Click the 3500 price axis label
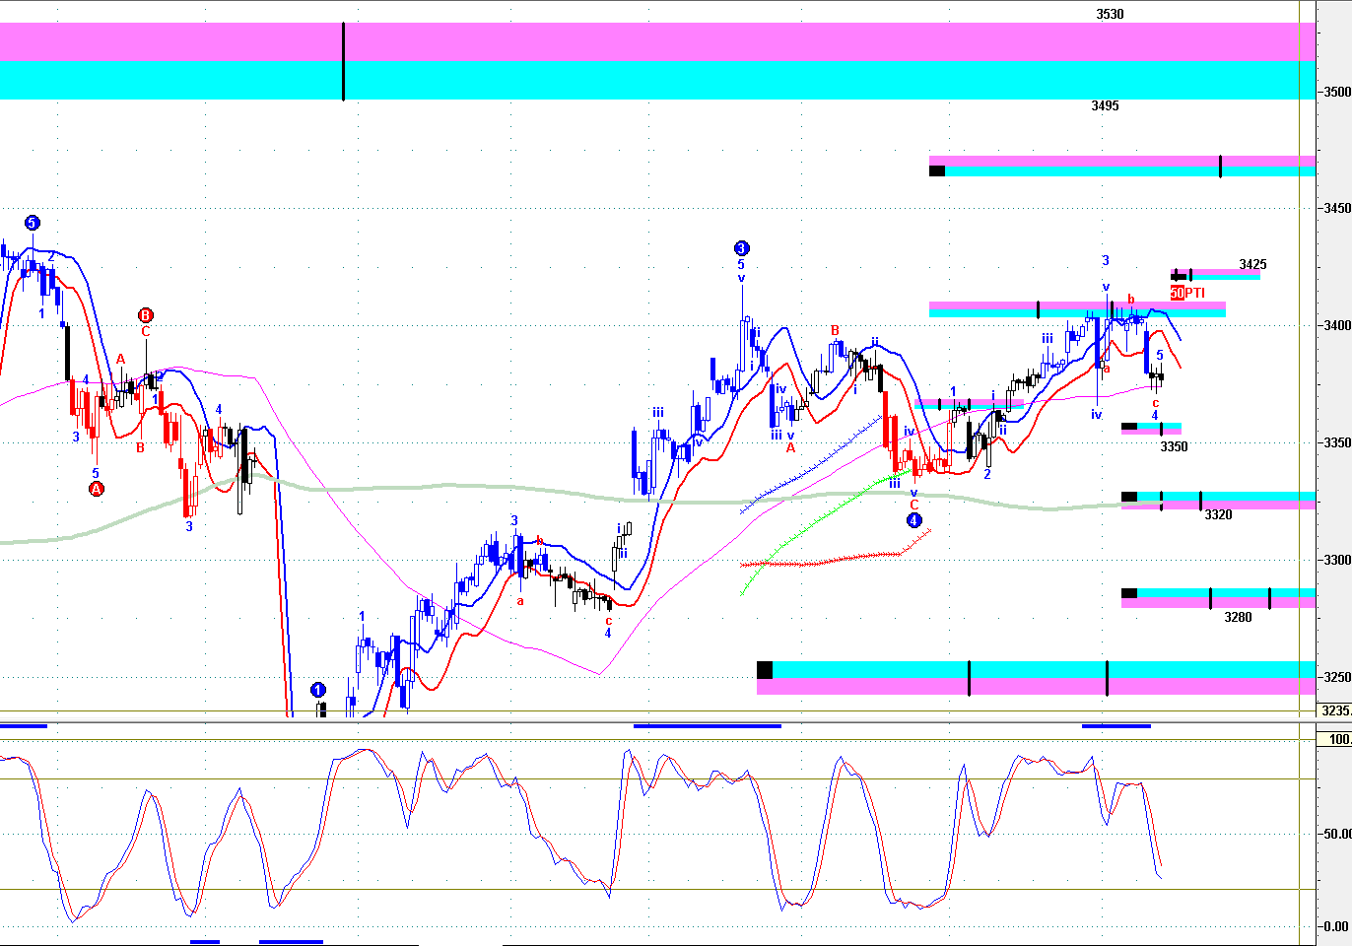The image size is (1352, 946). pos(1337,92)
